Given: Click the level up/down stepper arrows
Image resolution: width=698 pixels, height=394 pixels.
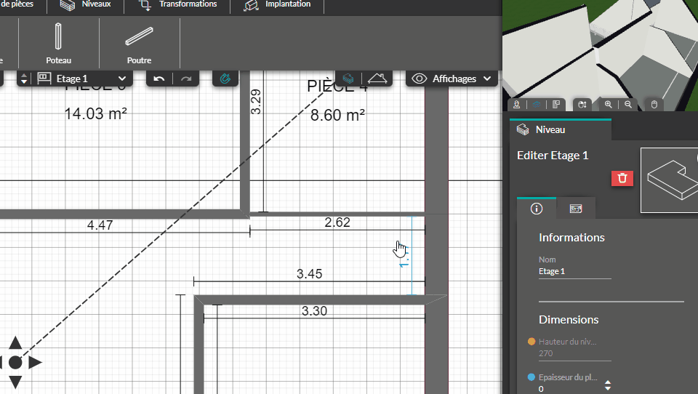Looking at the screenshot, I should click(x=23, y=79).
